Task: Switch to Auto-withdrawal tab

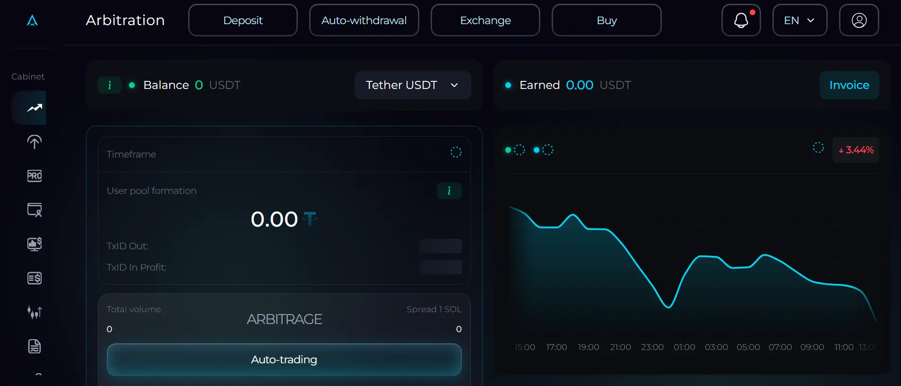Action: coord(364,20)
